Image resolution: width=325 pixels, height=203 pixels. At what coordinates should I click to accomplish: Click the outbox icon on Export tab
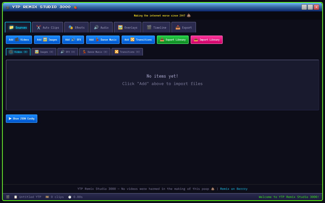[x=178, y=27]
